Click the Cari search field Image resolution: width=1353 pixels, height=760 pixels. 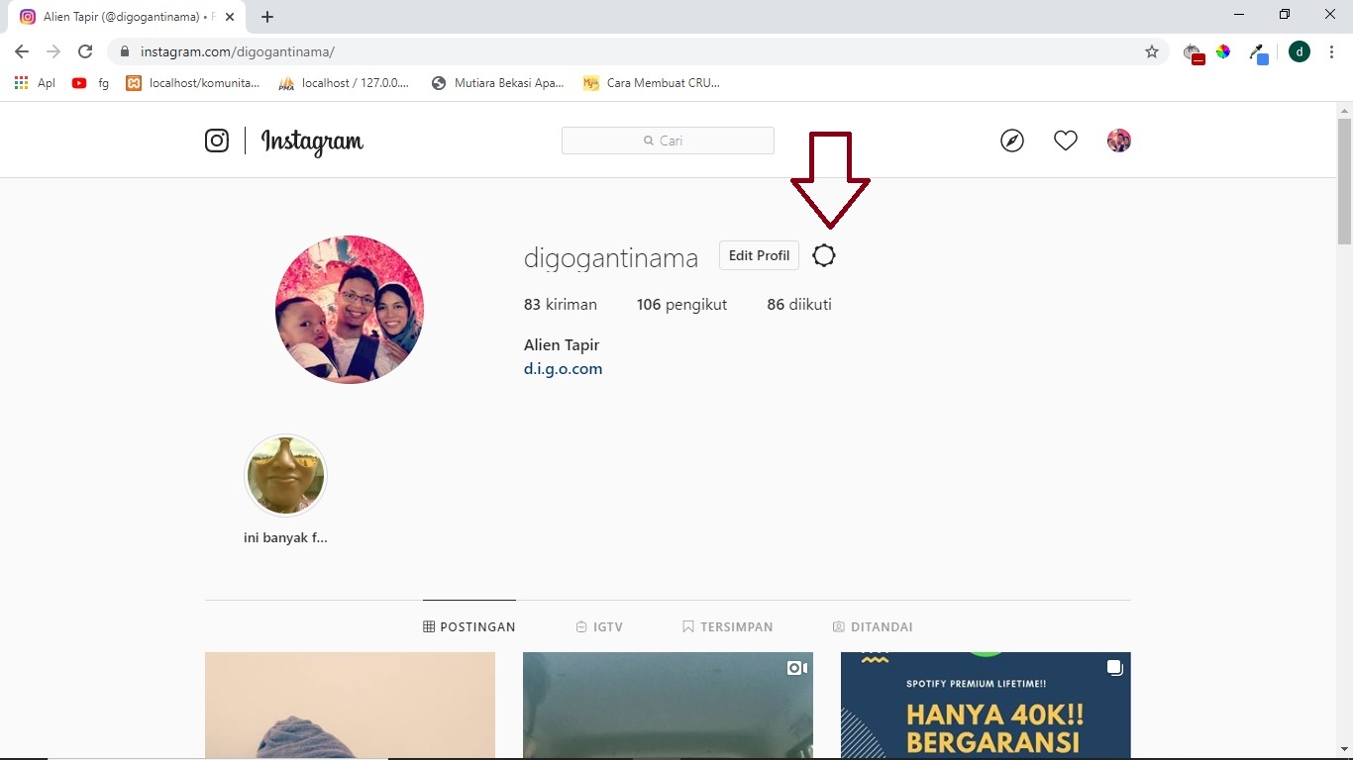668,141
